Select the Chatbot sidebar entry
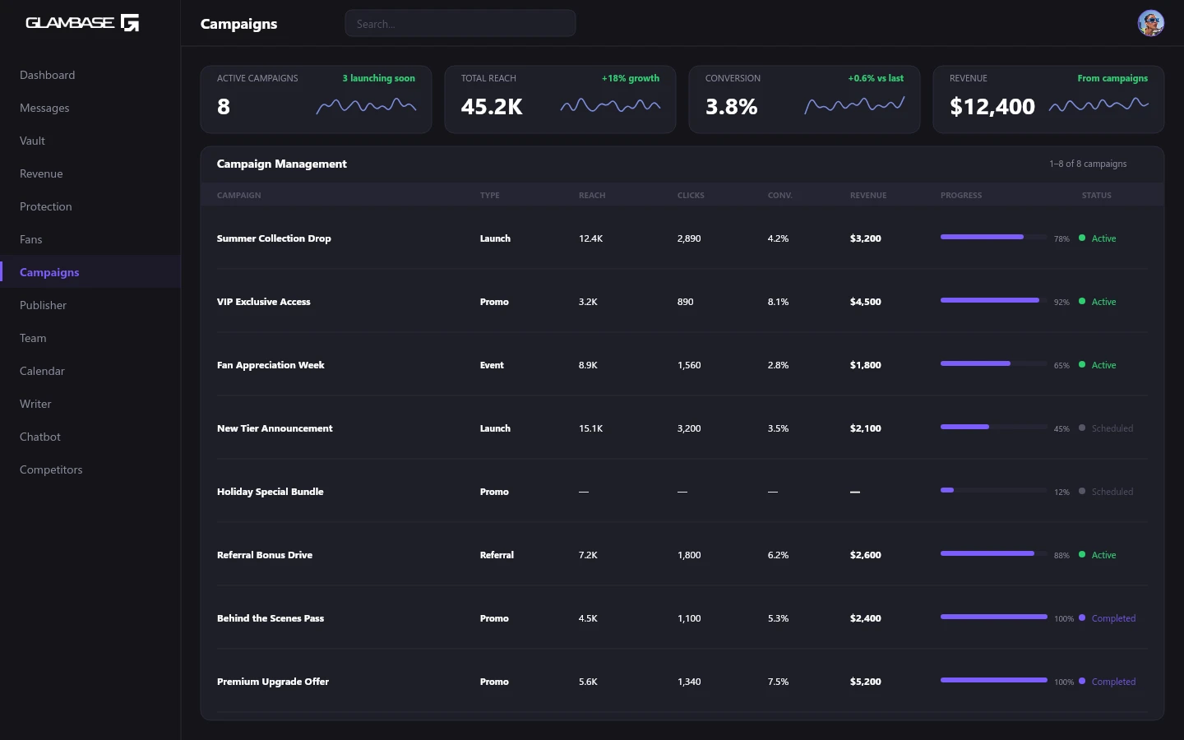Viewport: 1184px width, 740px height. pyautogui.click(x=40, y=437)
